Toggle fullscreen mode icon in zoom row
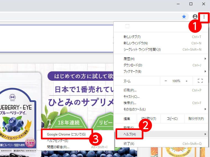 (200, 81)
